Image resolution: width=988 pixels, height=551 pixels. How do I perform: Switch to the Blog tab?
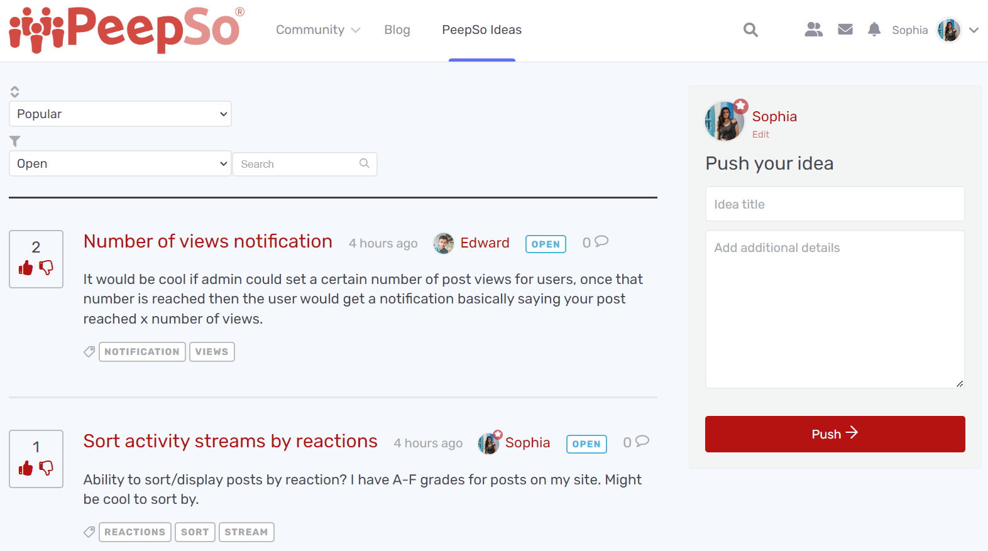[397, 30]
